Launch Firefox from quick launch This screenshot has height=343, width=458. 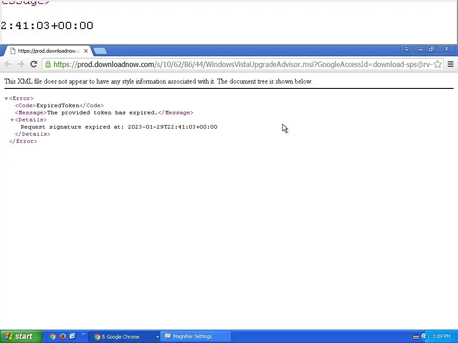coord(63,336)
